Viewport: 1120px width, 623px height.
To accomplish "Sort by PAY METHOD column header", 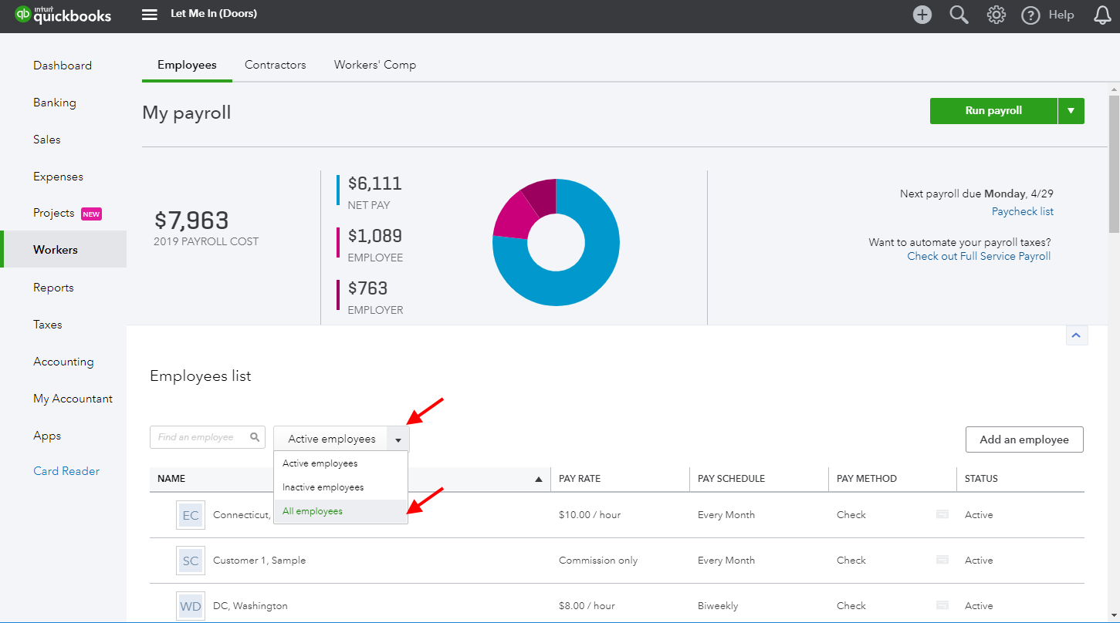I will click(867, 479).
